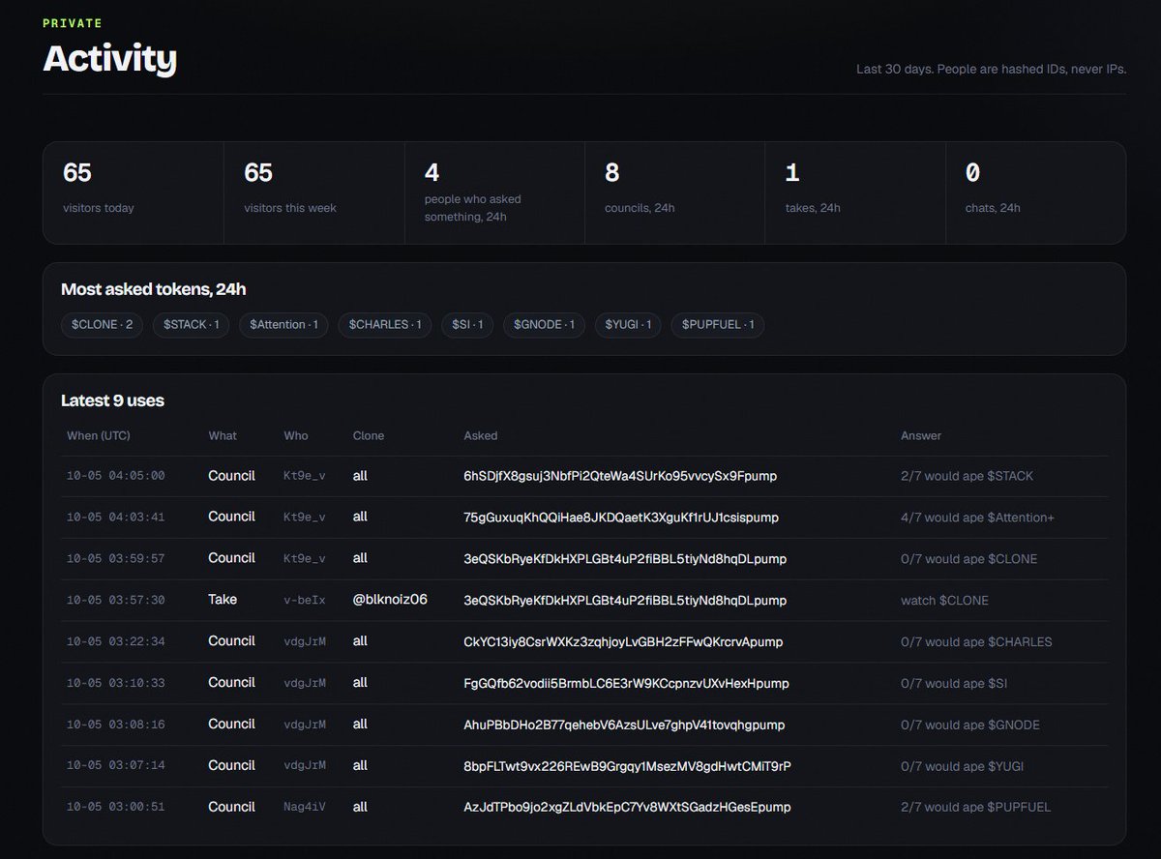
Task: Select the user ID v-beIx
Action: (305, 601)
